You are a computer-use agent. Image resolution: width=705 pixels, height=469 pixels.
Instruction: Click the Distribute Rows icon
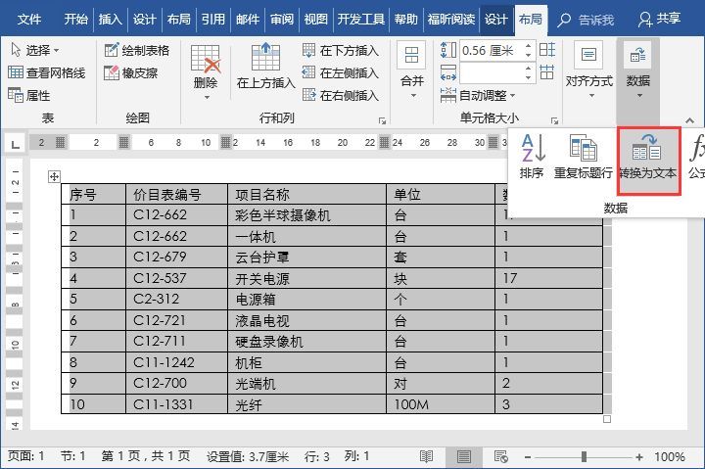tap(547, 50)
